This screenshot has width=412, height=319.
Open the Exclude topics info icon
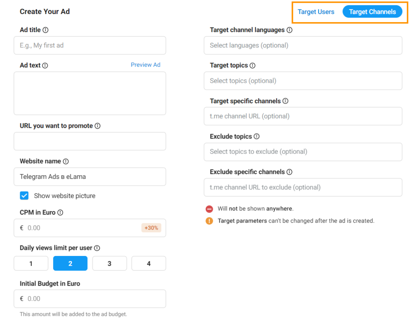click(256, 136)
